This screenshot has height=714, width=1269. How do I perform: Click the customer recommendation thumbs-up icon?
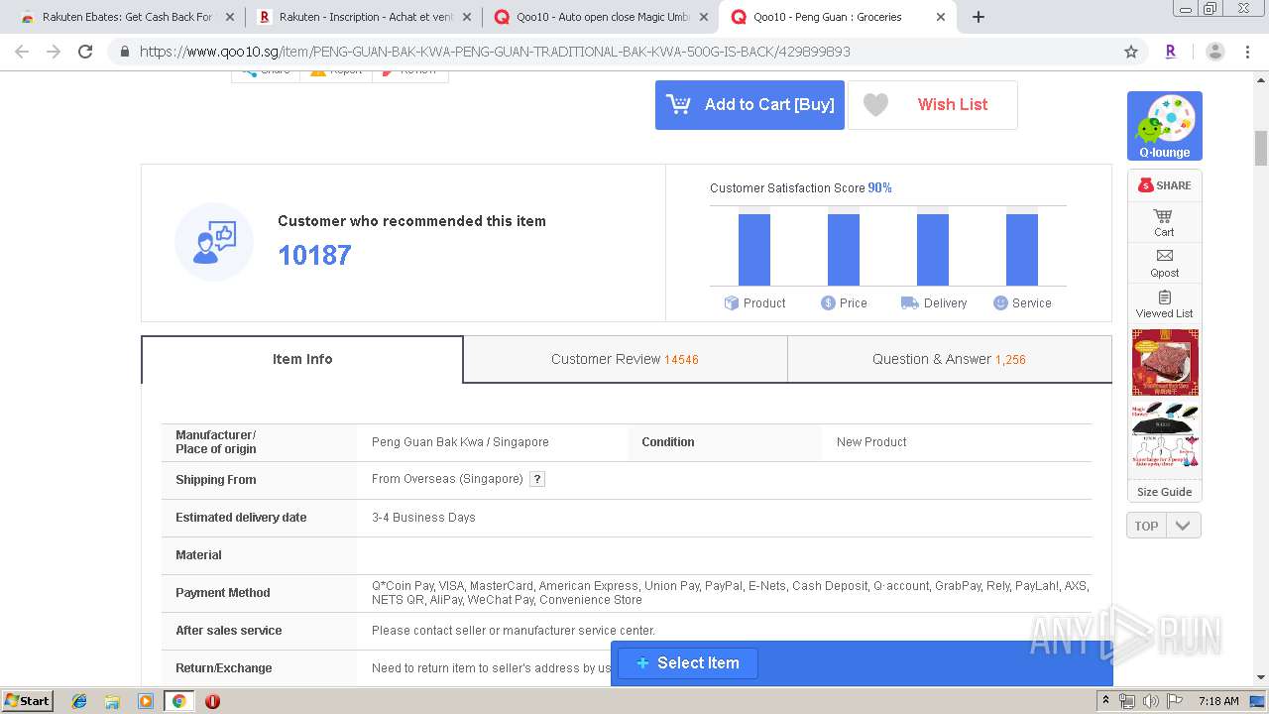click(x=214, y=241)
